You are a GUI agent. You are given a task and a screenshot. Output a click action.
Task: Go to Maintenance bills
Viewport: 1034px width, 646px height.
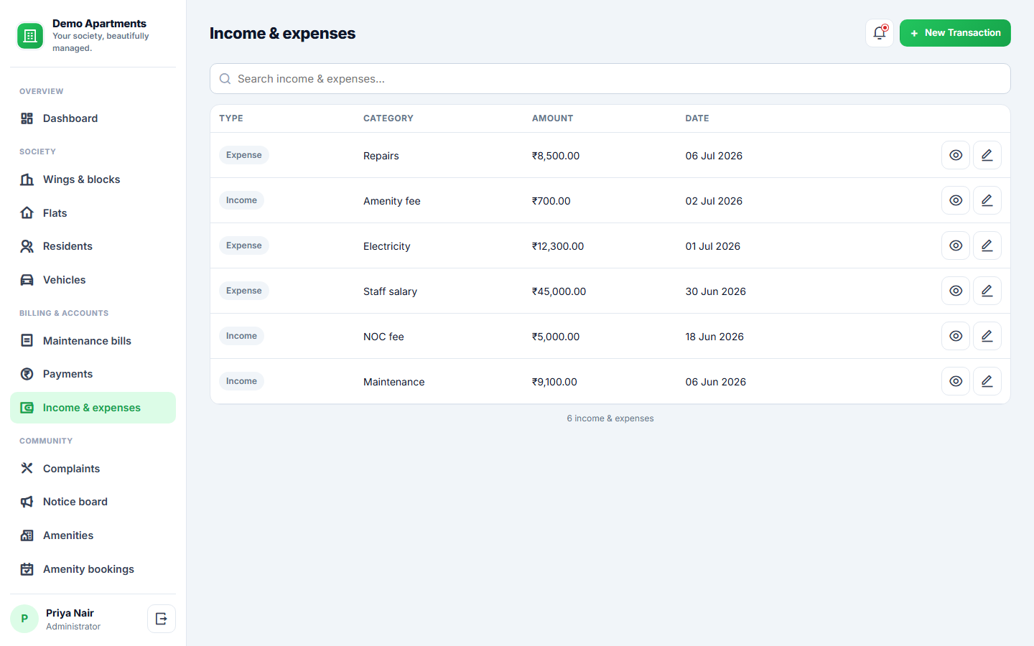93,341
